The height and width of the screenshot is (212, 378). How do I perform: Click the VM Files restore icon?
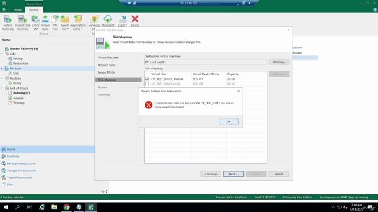pos(55,23)
